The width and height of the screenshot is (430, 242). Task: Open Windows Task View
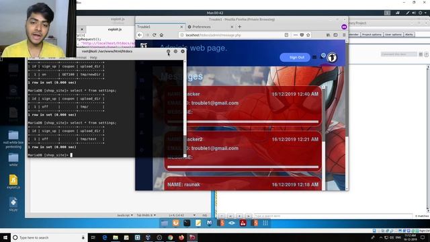point(93,237)
